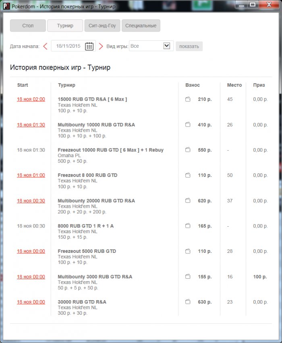Click wallet icon beside 620 р. buy-in
This screenshot has width=282, height=343.
coord(188,201)
